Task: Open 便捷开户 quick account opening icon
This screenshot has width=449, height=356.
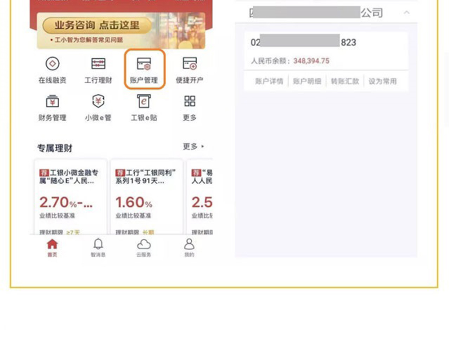Action: tap(189, 70)
